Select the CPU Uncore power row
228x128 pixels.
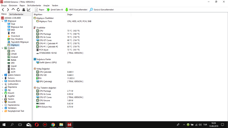(x=55, y=100)
